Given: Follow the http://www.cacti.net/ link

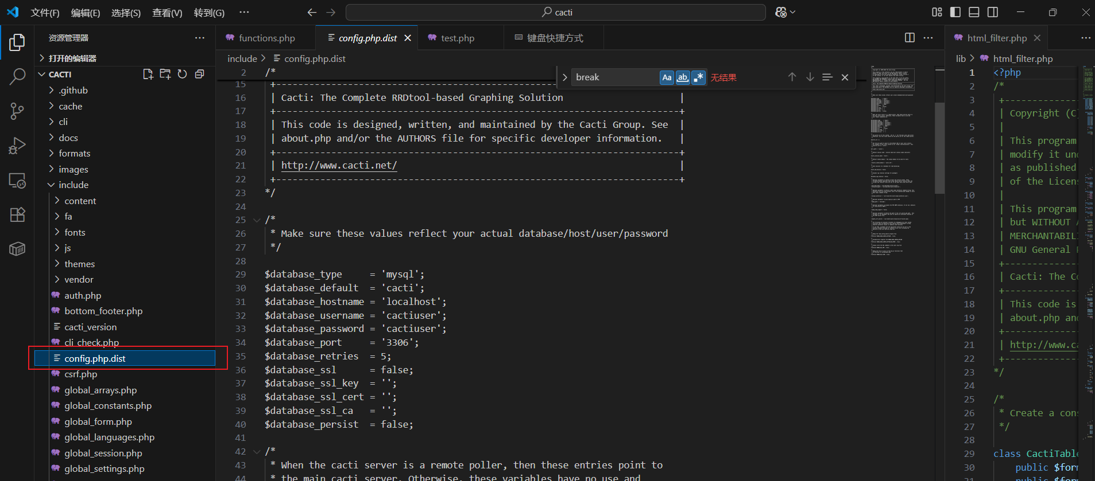Looking at the screenshot, I should click(339, 165).
